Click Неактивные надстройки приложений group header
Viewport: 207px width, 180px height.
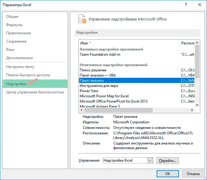coord(114,65)
